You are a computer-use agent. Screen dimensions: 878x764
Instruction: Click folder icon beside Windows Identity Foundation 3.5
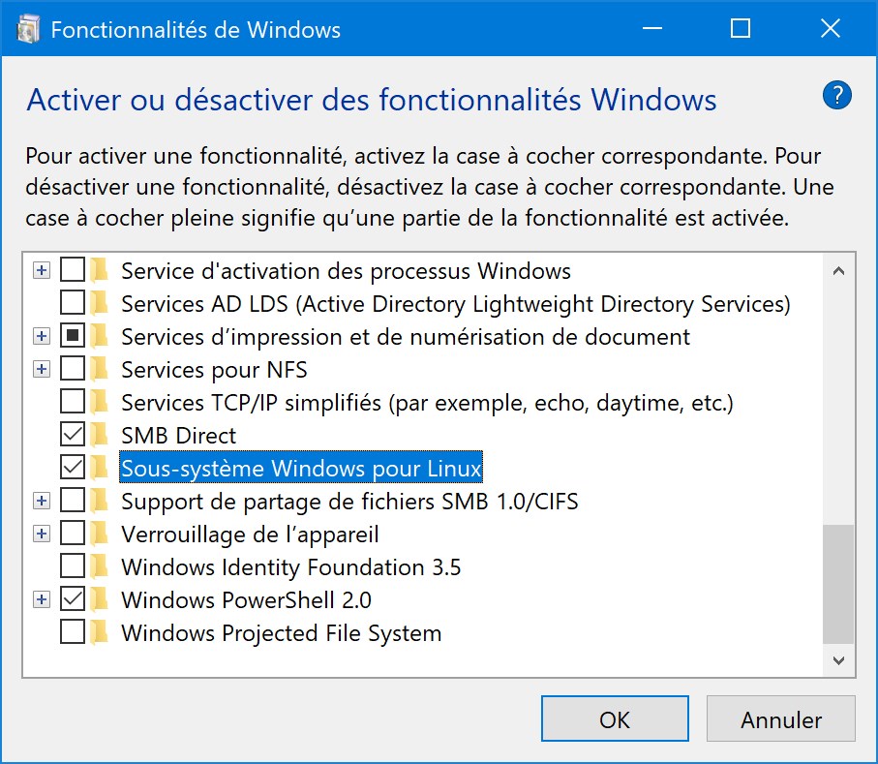[x=99, y=566]
